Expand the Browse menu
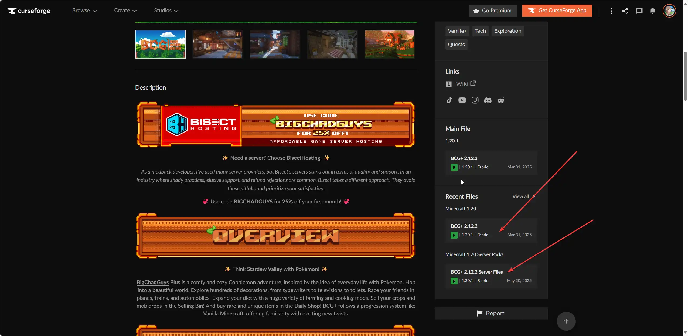Image resolution: width=688 pixels, height=336 pixels. point(84,11)
